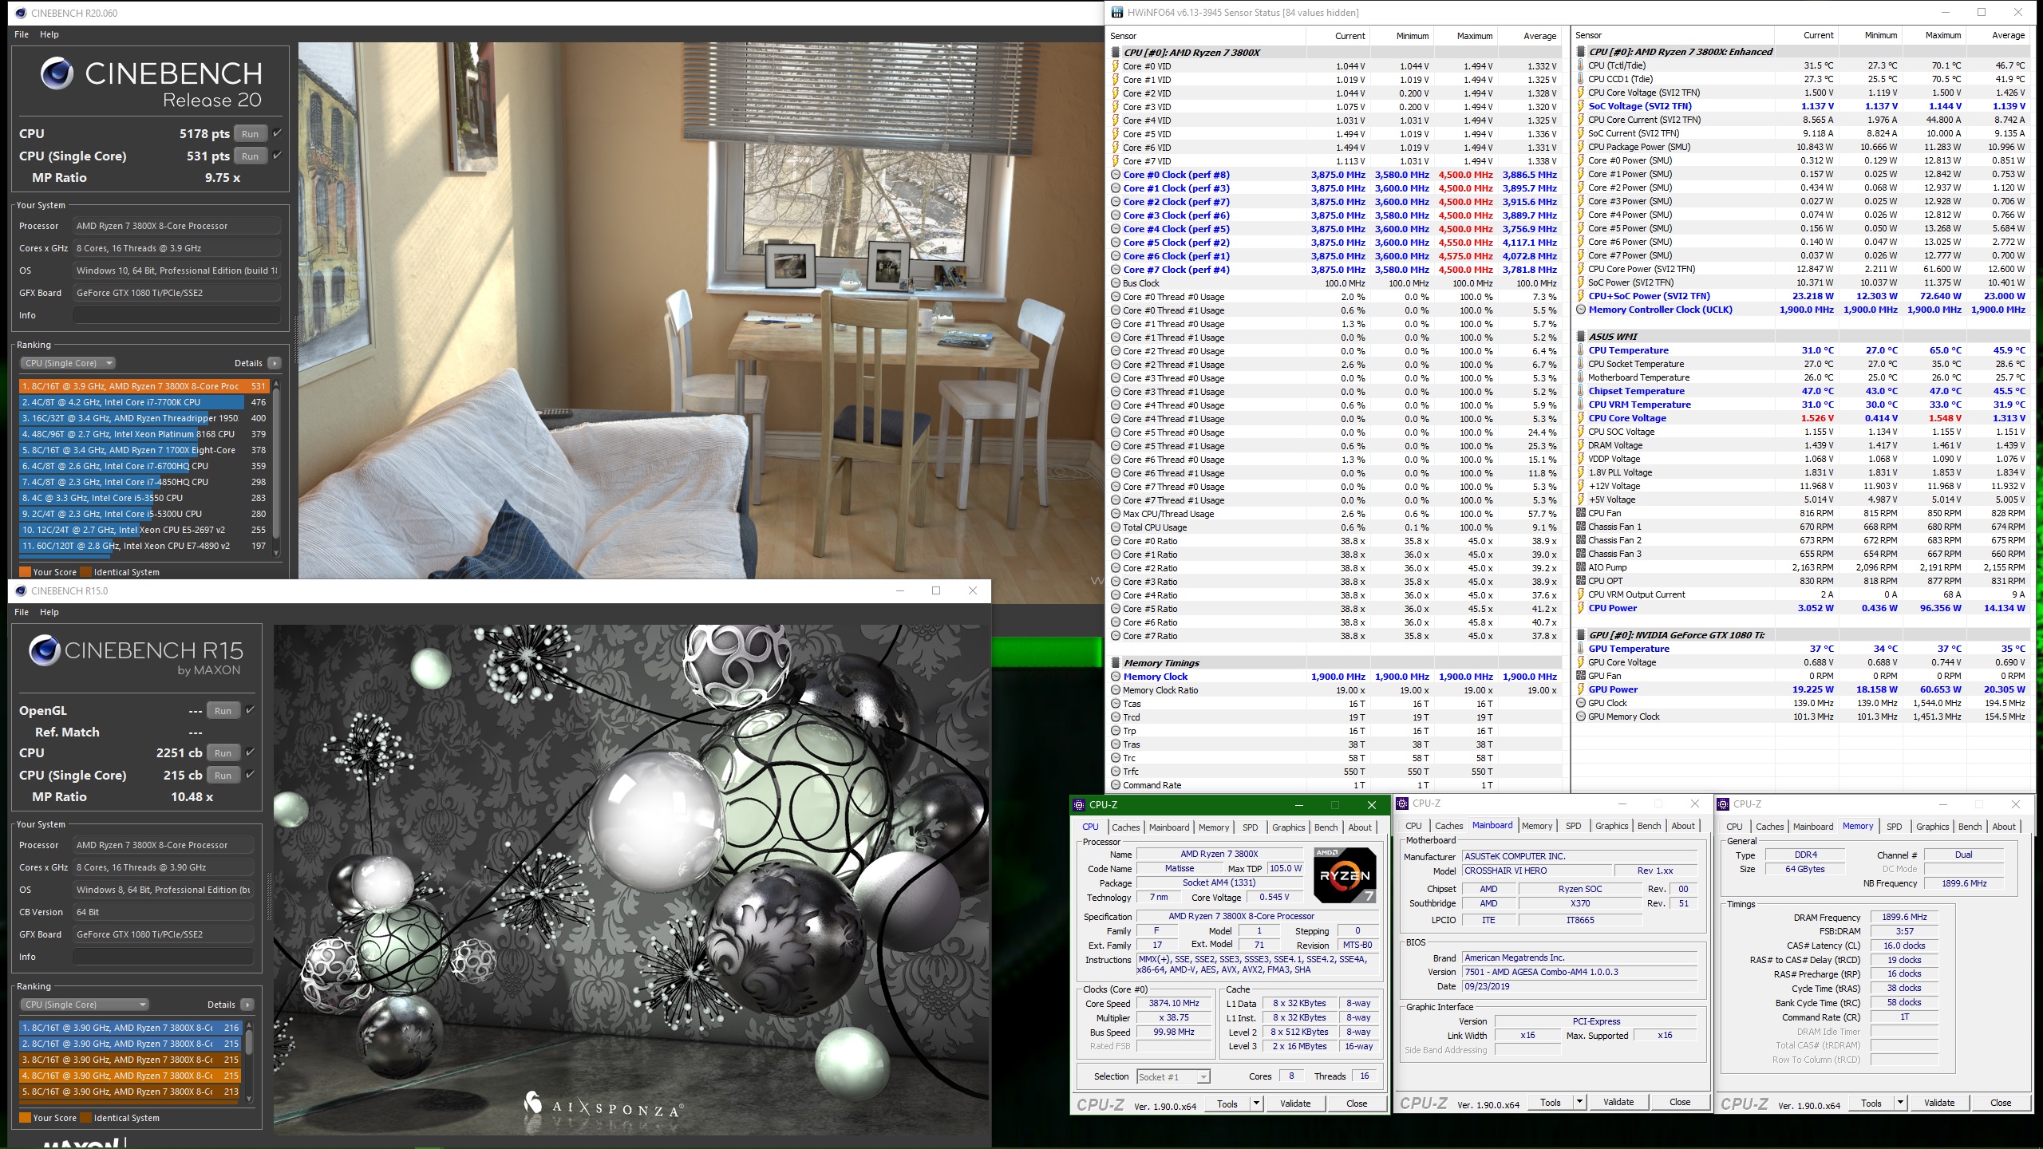Image resolution: width=2043 pixels, height=1149 pixels.
Task: Open the R20 CPU (Single Core) ranking dropdown
Action: (x=69, y=363)
